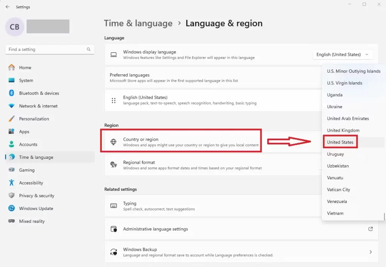The width and height of the screenshot is (386, 267).
Task: Click the Find a setting search box
Action: [x=50, y=49]
